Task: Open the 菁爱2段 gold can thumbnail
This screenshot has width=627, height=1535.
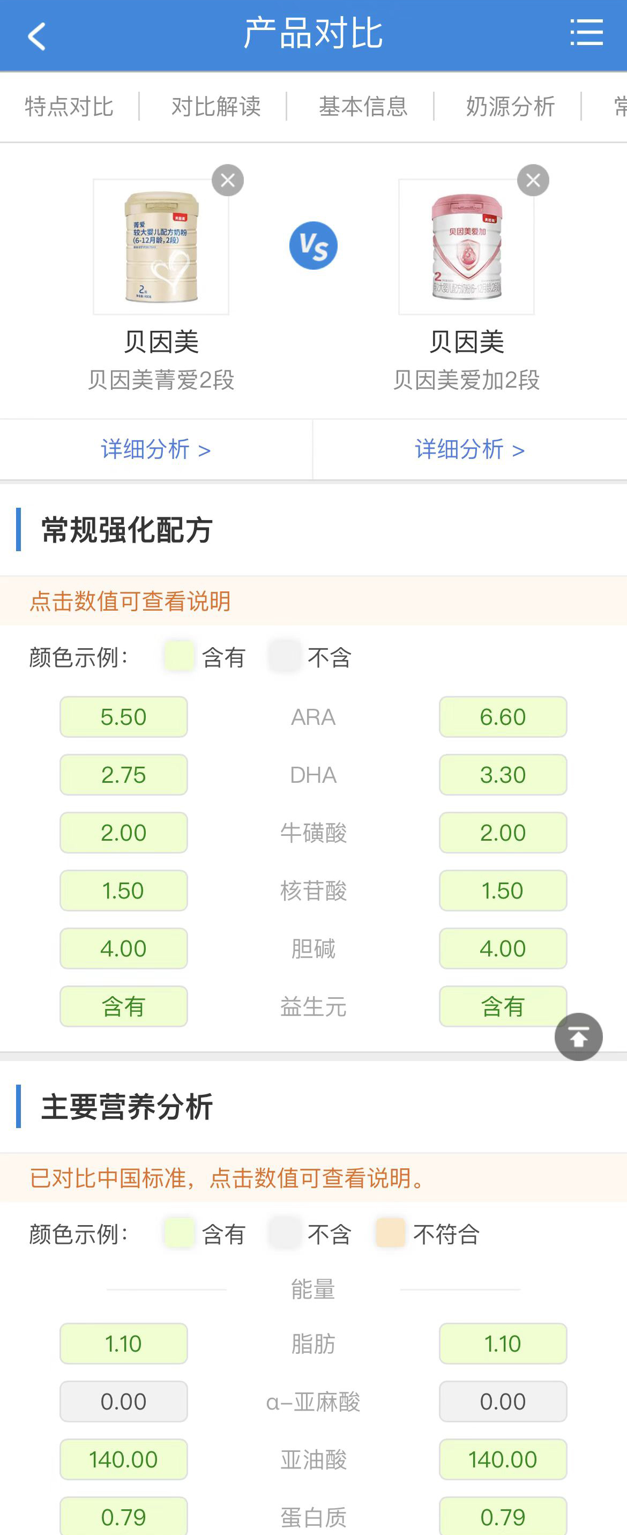Action: click(x=161, y=247)
